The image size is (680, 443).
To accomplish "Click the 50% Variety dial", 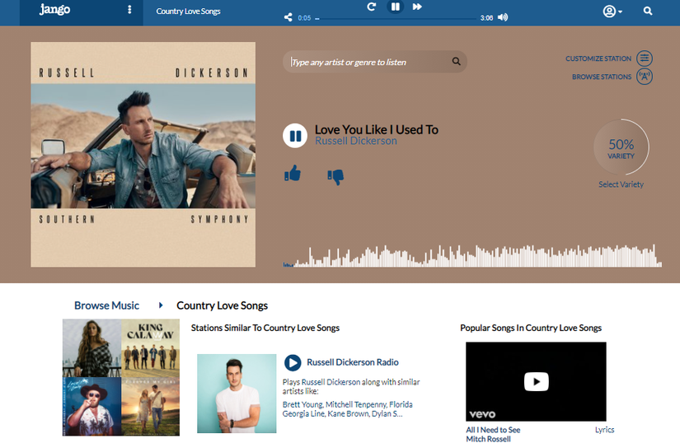I will click(x=621, y=147).
